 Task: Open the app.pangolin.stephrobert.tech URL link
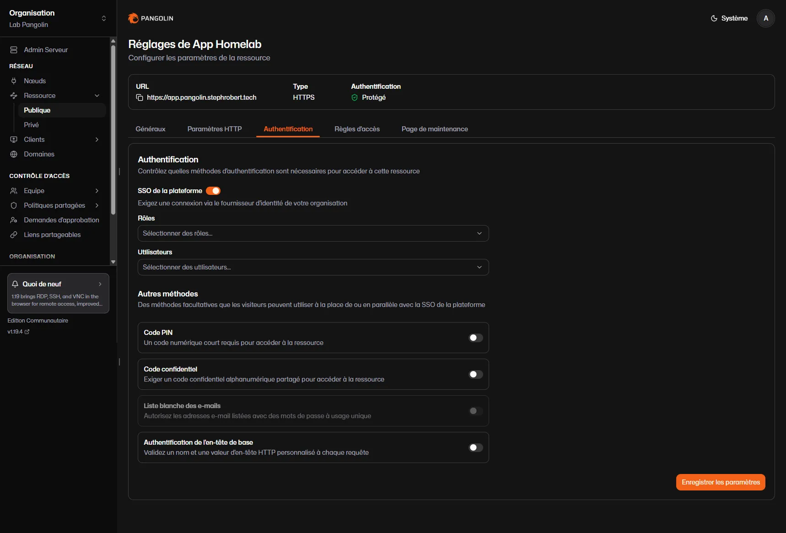[202, 97]
